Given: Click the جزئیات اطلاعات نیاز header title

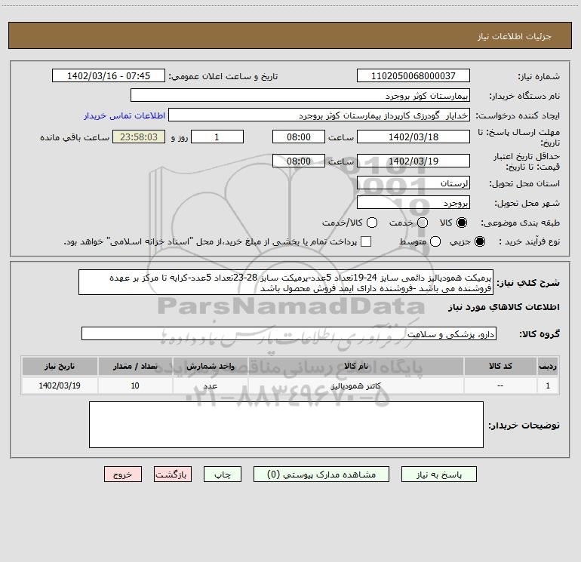Looking at the screenshot, I should tap(514, 36).
